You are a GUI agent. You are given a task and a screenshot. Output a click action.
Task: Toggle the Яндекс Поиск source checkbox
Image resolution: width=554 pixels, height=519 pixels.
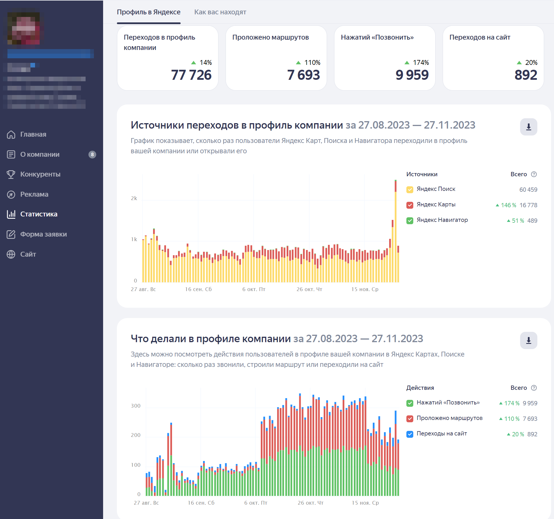pos(410,189)
